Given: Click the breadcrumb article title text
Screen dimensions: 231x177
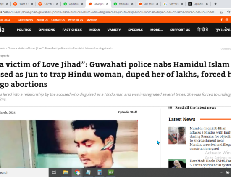Looking at the screenshot, I should (60, 48).
